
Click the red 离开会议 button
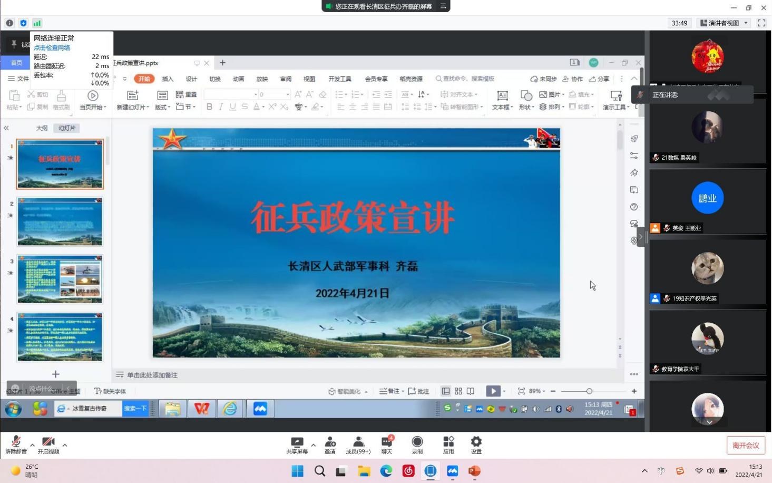[746, 446]
